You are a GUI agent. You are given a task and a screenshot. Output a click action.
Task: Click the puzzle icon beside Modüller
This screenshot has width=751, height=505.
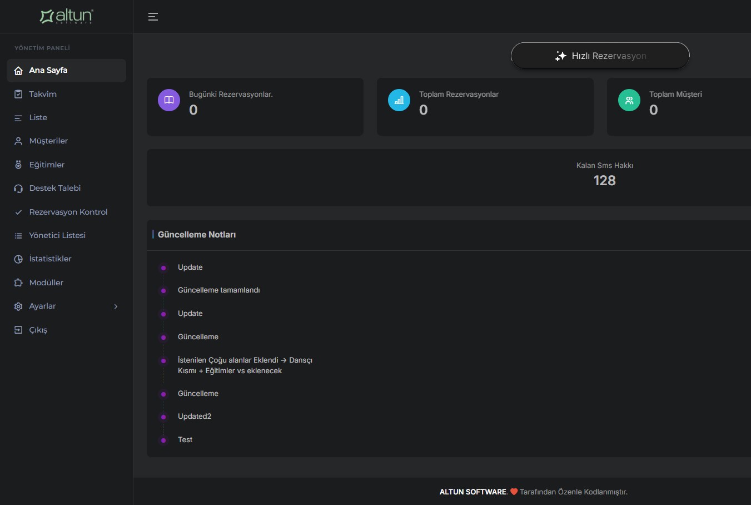coord(18,283)
